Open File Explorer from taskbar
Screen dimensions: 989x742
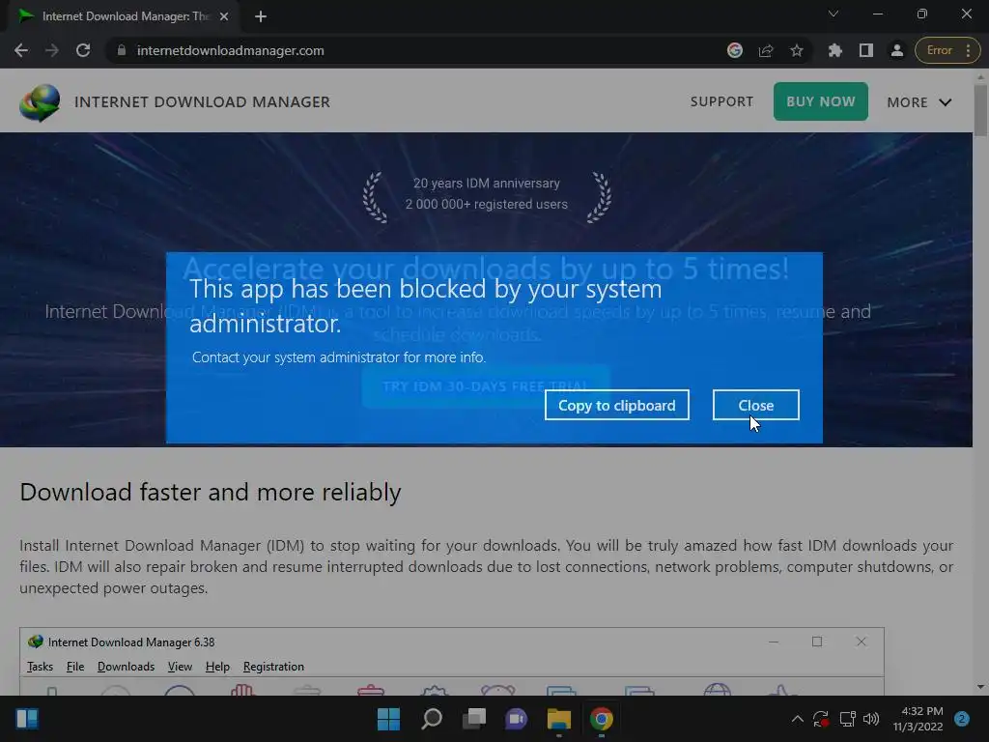coord(559,719)
